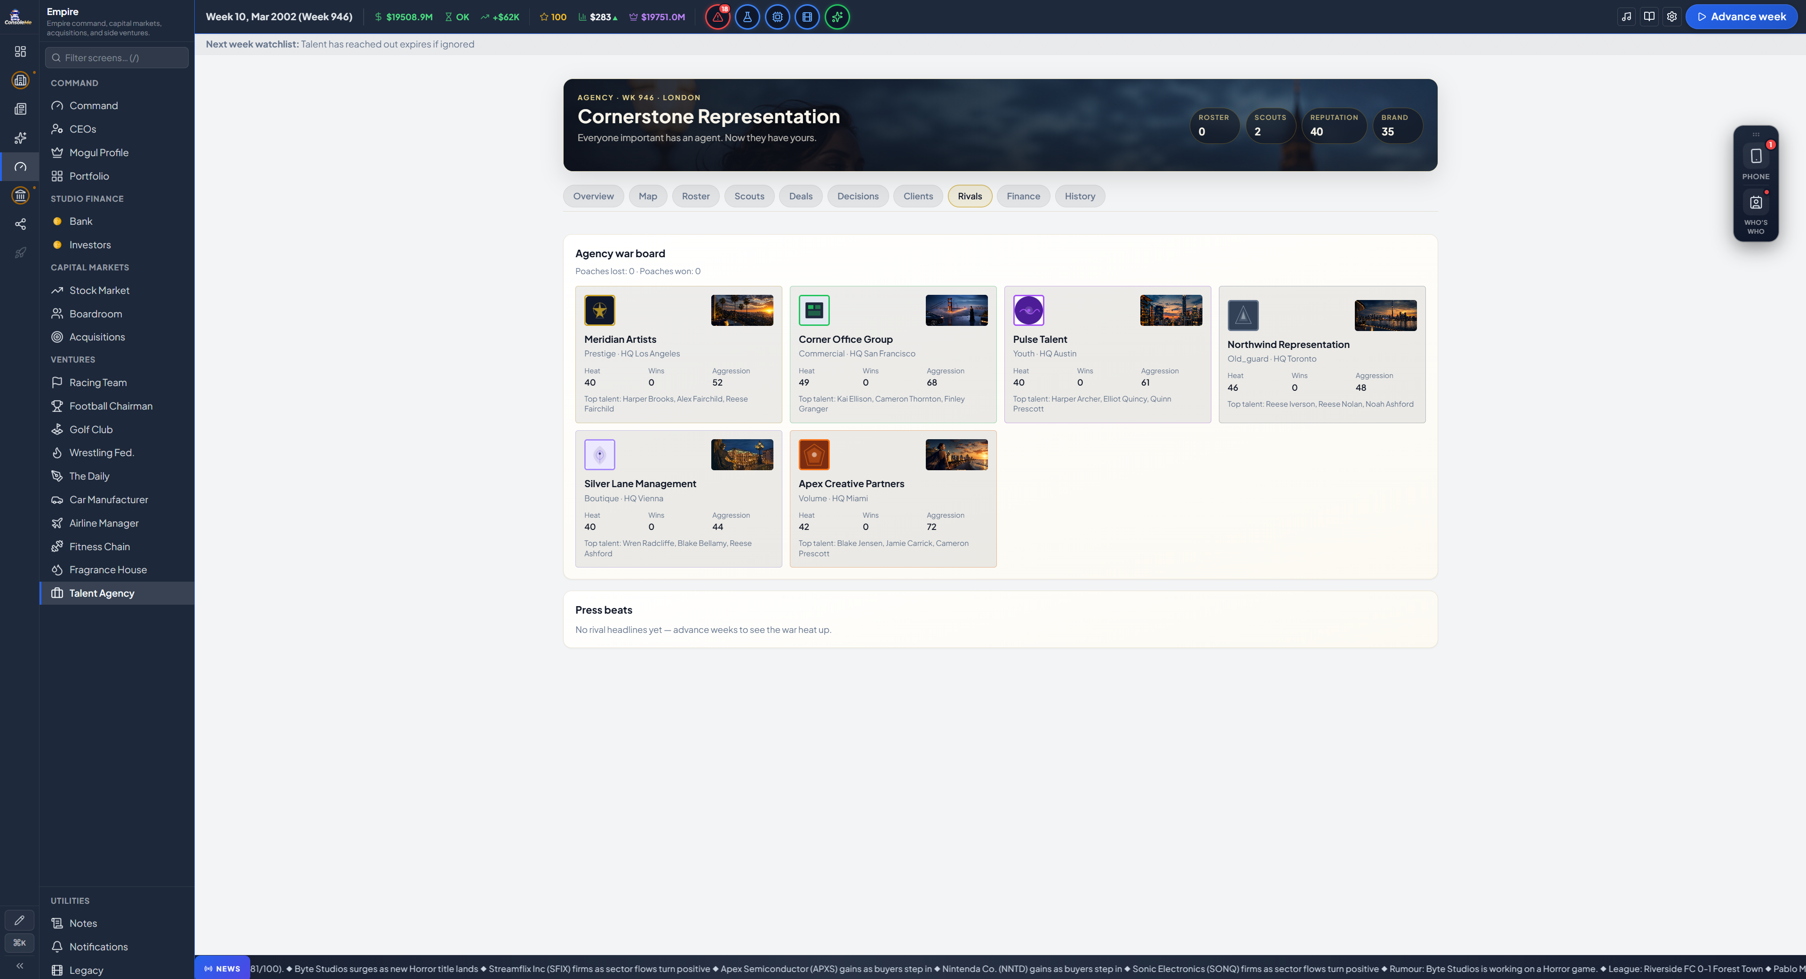
Task: Click the rocket icon in left rail
Action: [20, 253]
